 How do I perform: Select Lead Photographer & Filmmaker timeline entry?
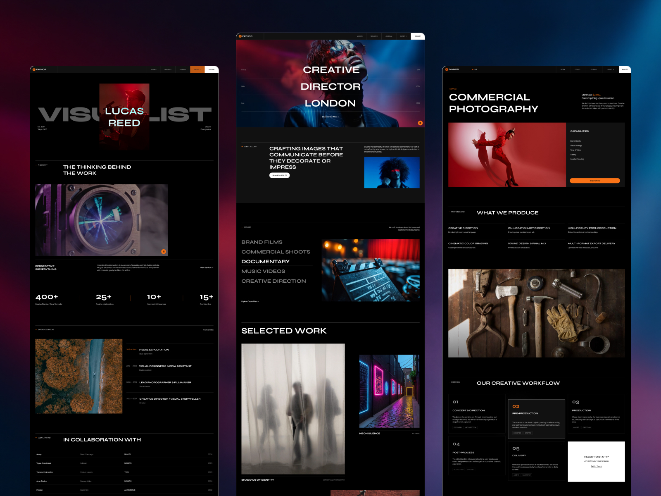170,384
